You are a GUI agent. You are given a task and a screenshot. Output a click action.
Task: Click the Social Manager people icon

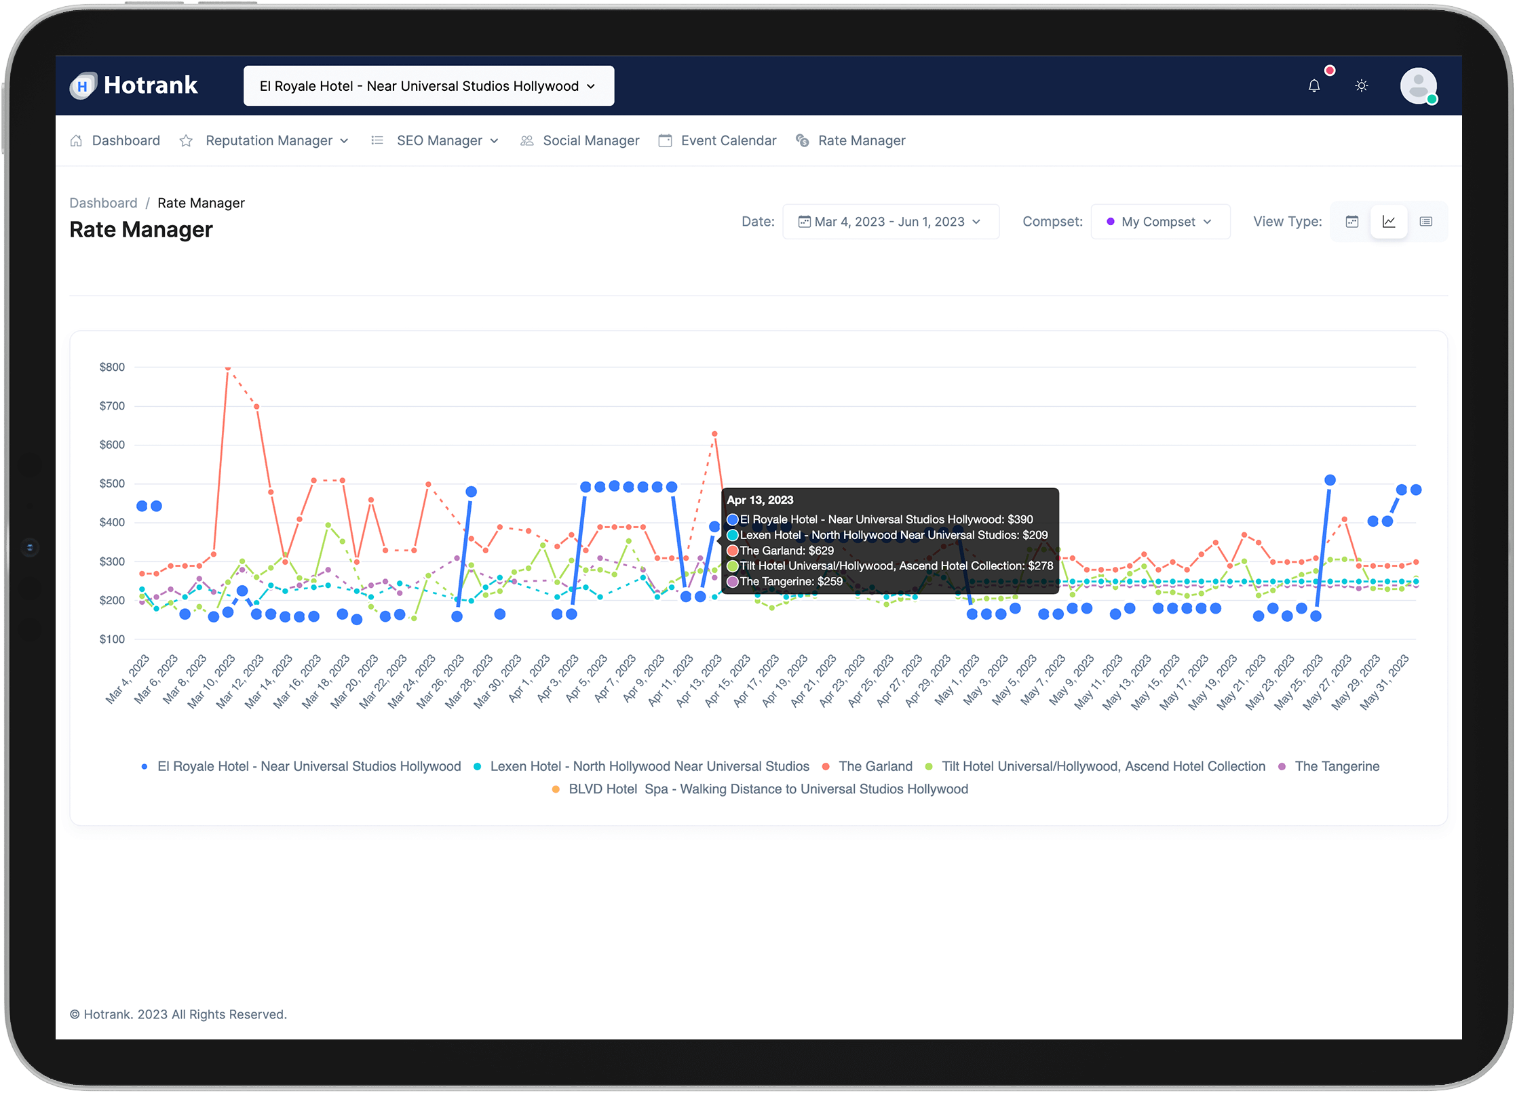click(x=526, y=140)
